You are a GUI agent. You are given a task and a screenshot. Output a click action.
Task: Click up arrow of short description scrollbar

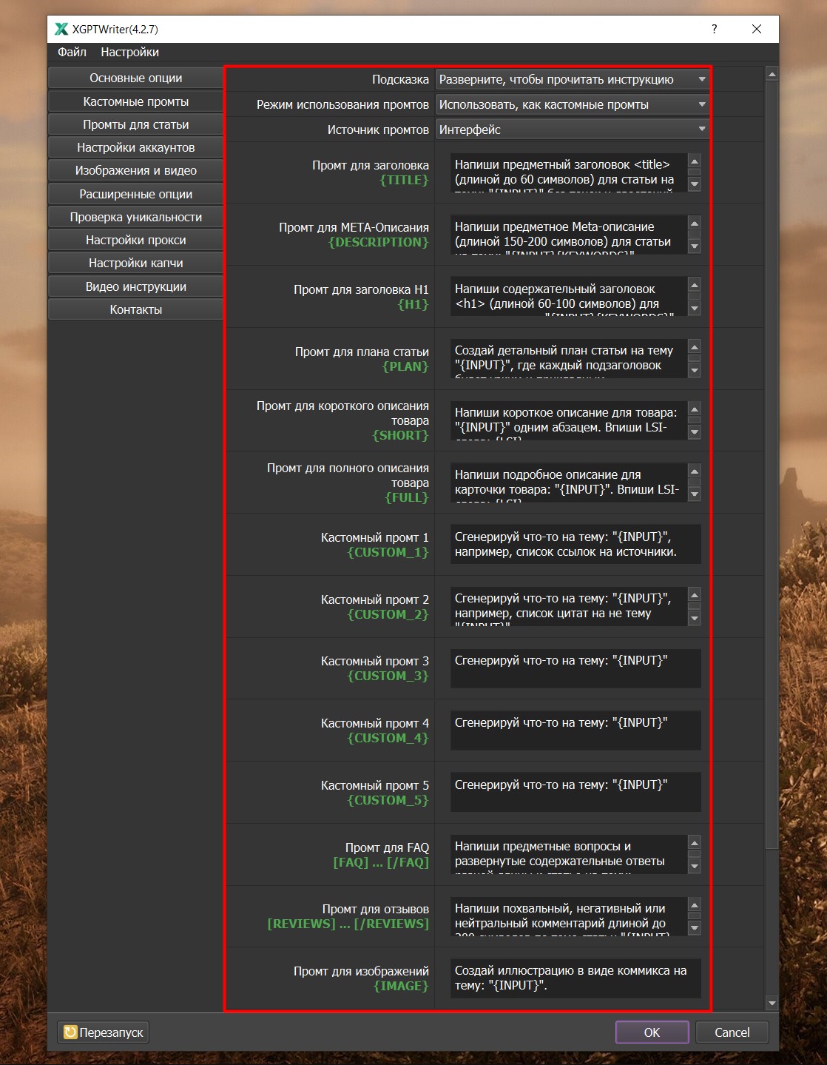[x=694, y=409]
